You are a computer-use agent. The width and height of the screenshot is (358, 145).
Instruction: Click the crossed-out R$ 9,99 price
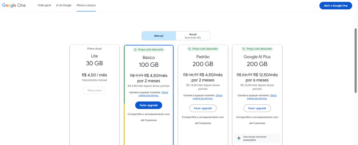(136, 75)
